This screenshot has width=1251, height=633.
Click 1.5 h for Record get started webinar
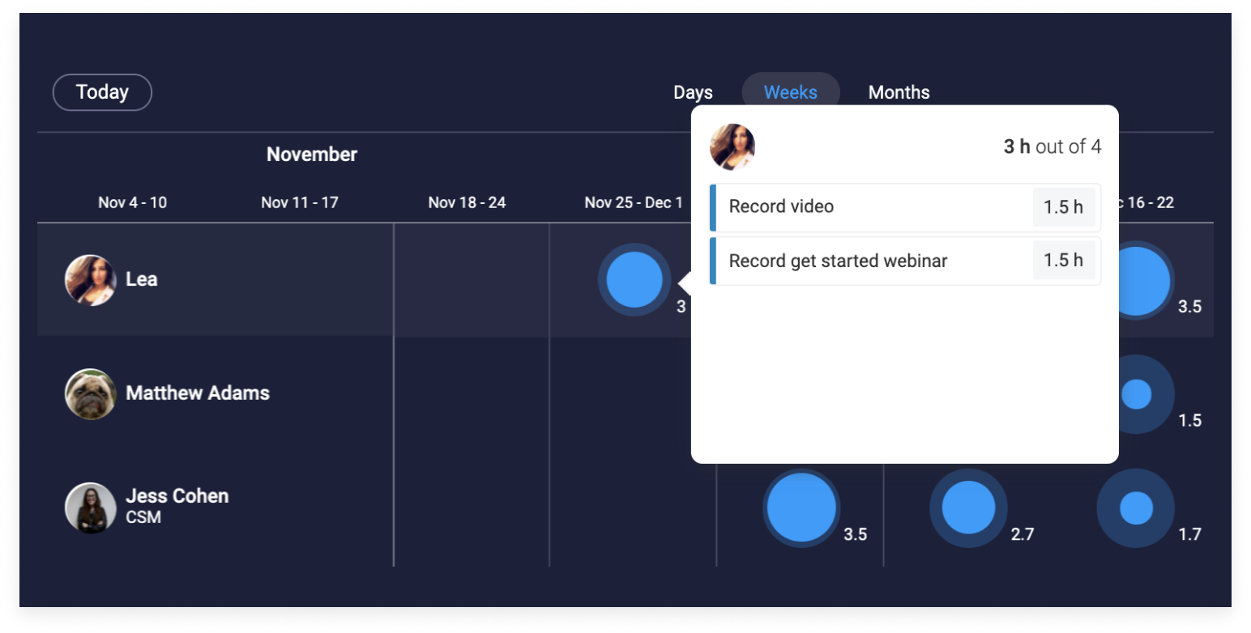(x=1064, y=261)
